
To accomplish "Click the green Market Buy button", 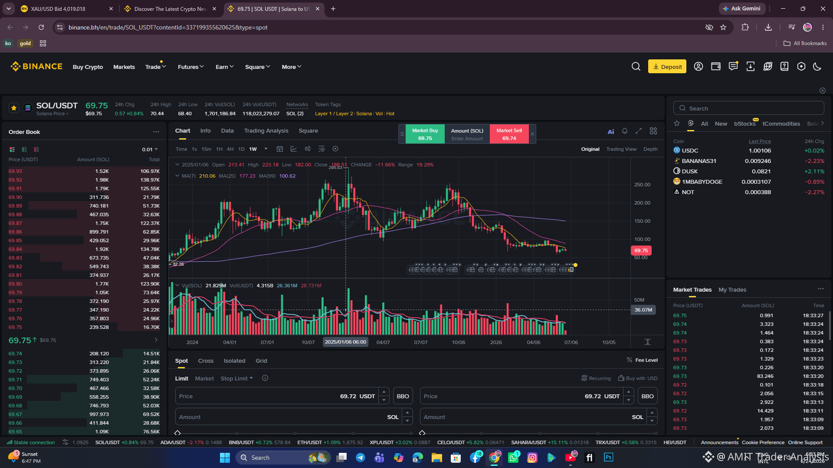I will [x=425, y=134].
